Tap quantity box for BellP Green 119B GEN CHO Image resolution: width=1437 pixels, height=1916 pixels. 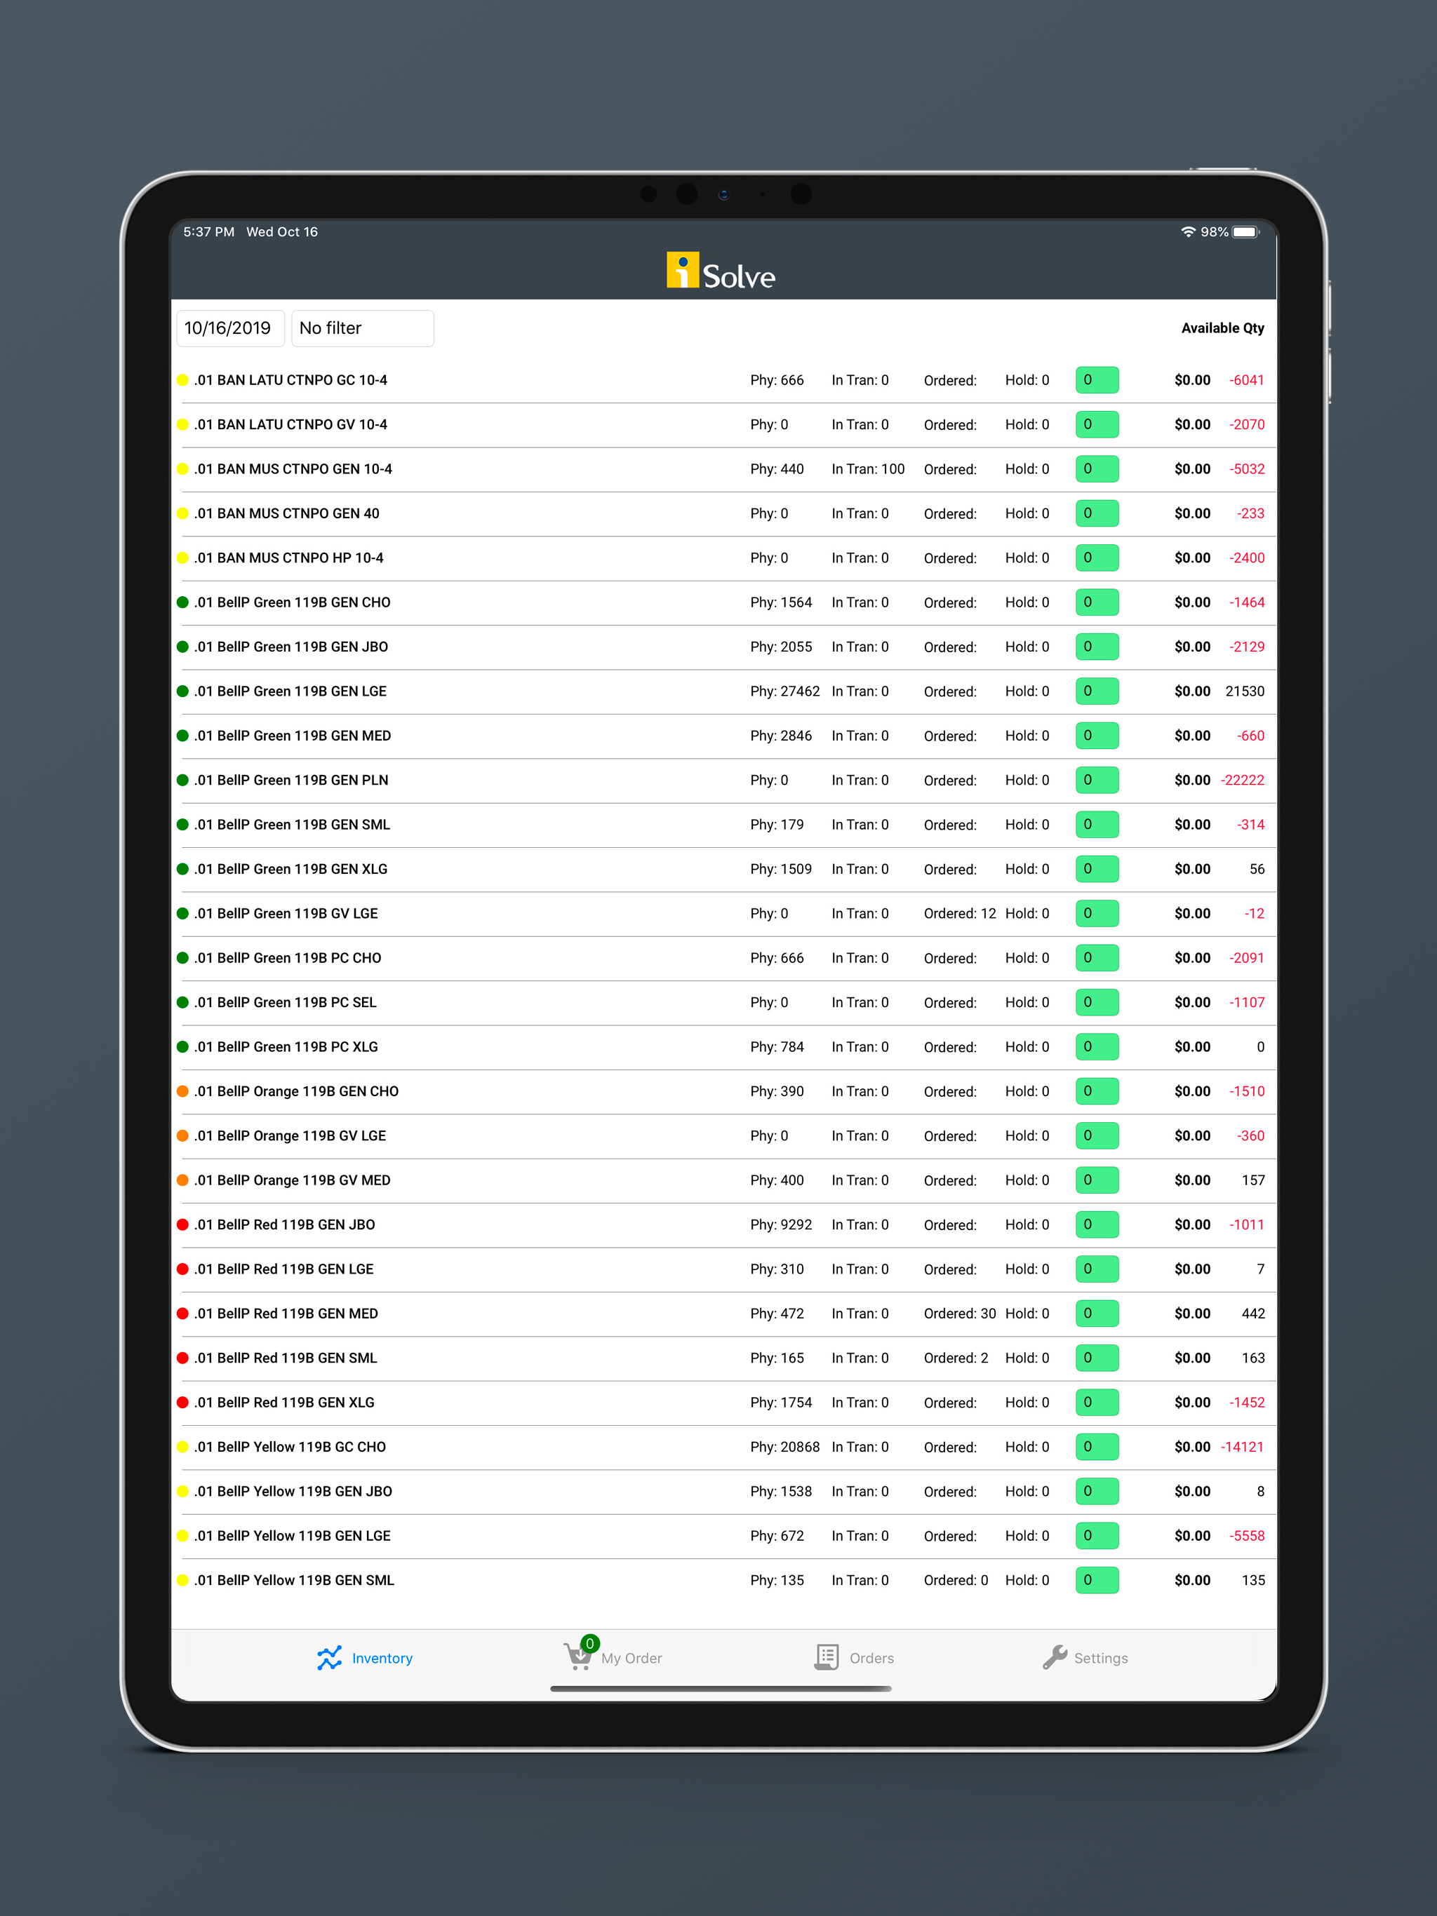1097,602
